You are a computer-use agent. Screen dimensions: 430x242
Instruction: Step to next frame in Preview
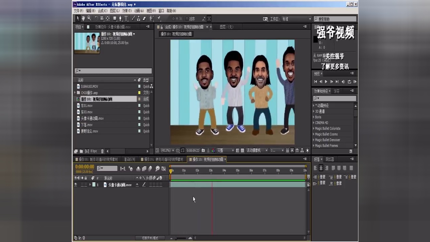pos(332,82)
